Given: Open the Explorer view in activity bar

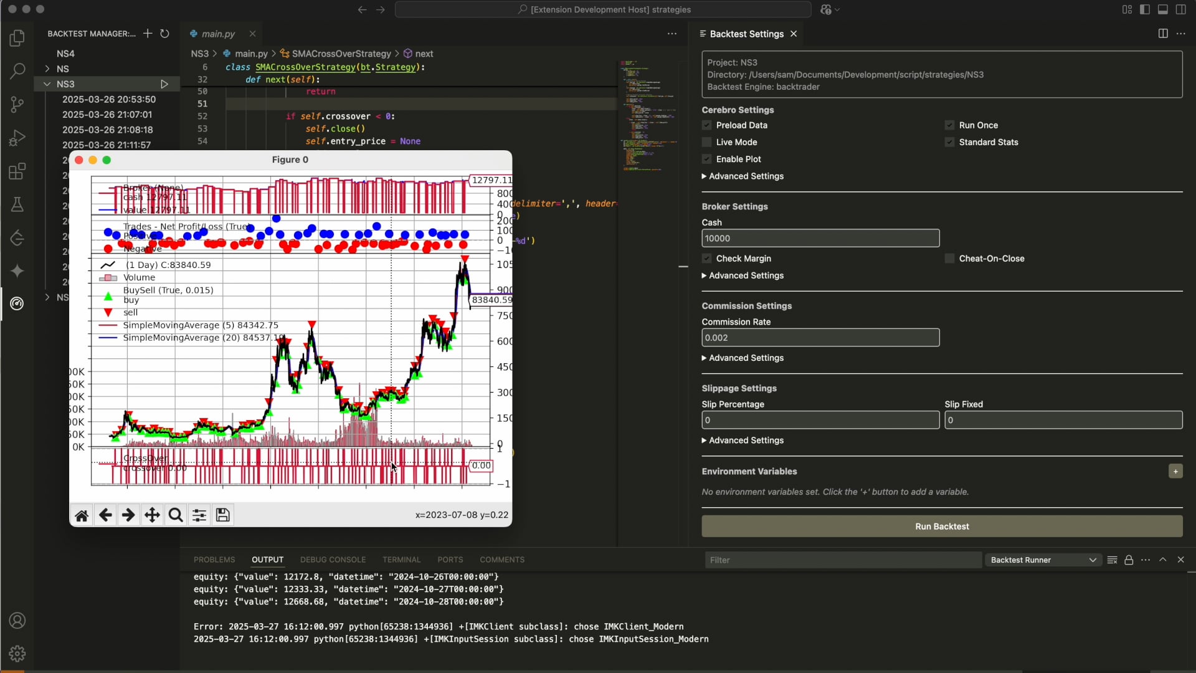Looking at the screenshot, I should 17,38.
